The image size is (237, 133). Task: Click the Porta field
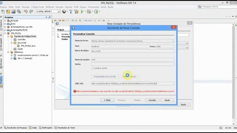[x=165, y=47]
